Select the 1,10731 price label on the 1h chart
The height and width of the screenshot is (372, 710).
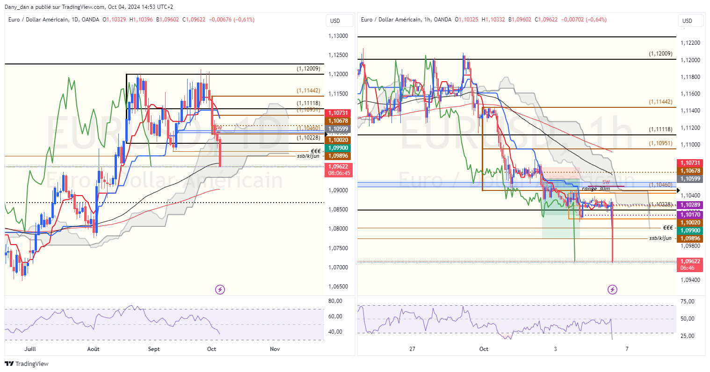pos(690,163)
